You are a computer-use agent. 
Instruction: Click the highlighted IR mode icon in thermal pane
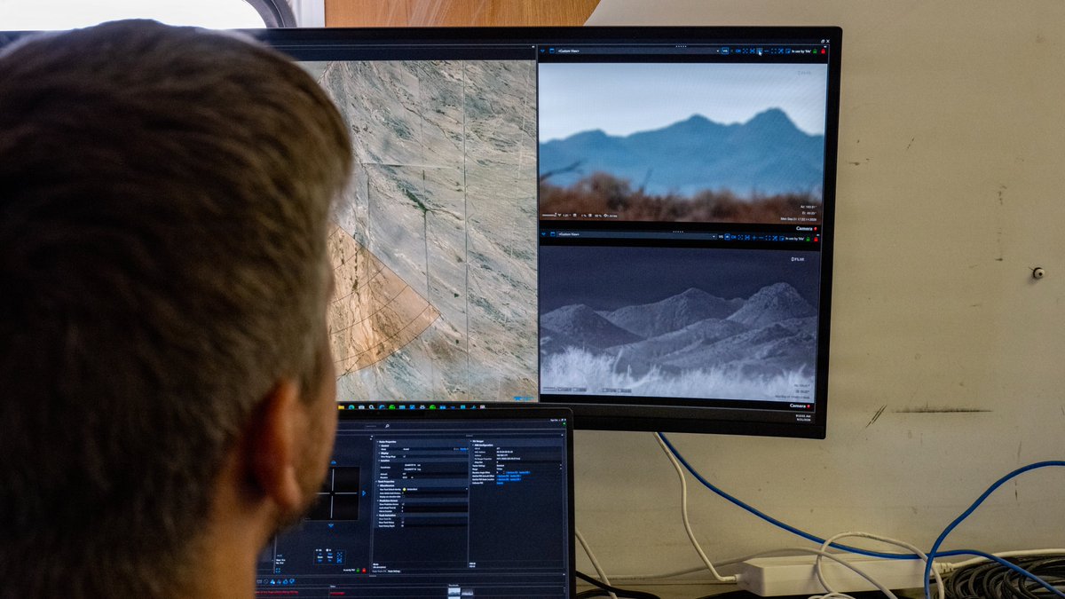point(727,237)
